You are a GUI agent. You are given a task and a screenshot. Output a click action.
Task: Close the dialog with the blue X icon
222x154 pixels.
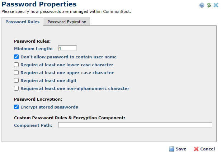coord(216,5)
